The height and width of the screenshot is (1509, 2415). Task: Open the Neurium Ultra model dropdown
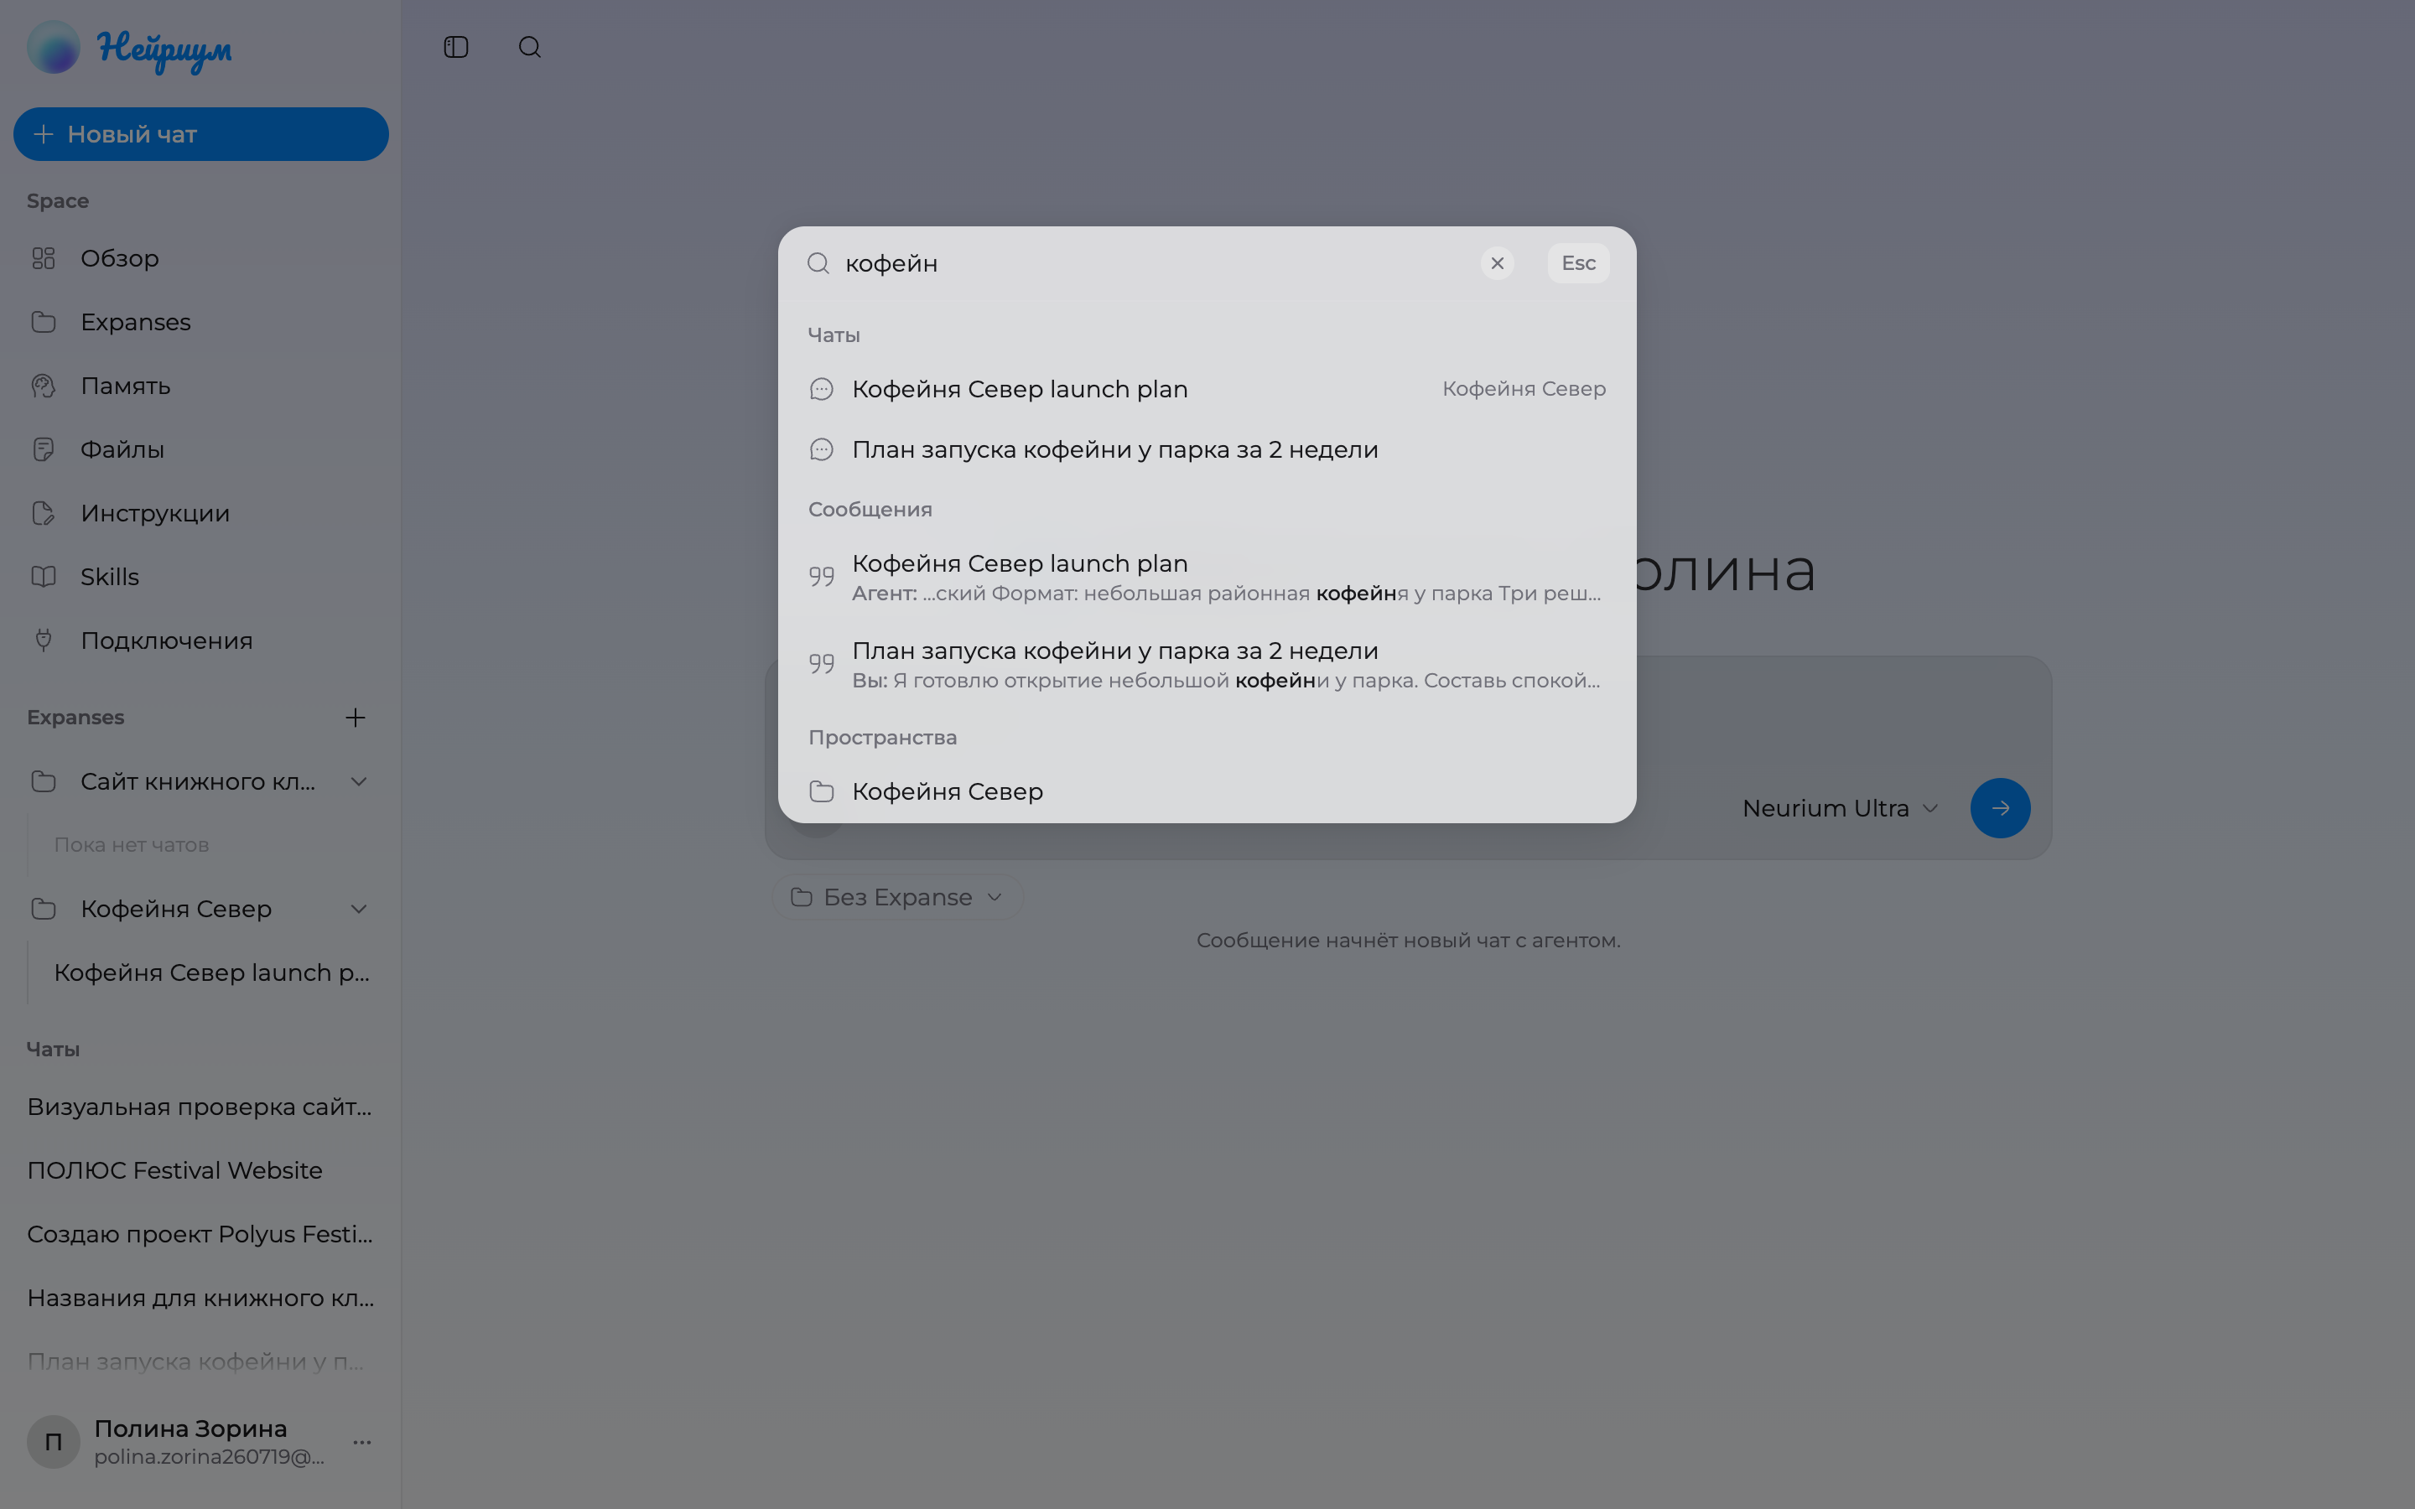point(1841,808)
